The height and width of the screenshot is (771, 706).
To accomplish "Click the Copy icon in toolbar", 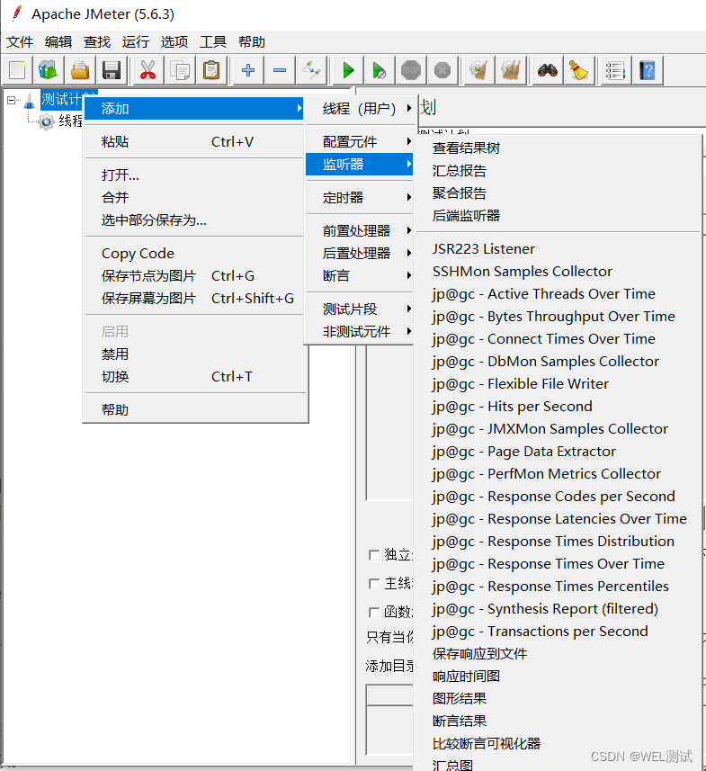I will (180, 70).
